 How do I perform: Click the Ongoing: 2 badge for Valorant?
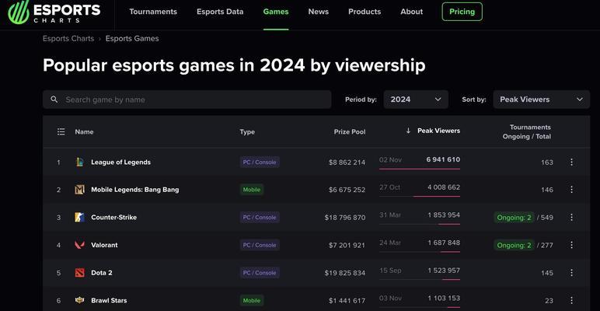[x=514, y=245]
